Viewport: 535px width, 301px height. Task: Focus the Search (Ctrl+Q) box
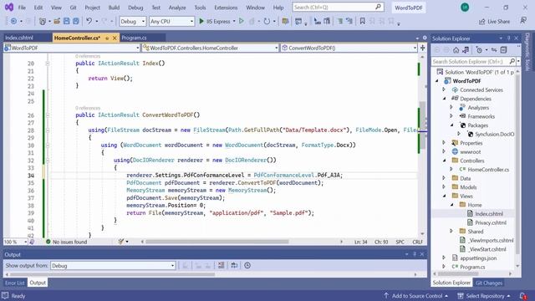(338, 8)
